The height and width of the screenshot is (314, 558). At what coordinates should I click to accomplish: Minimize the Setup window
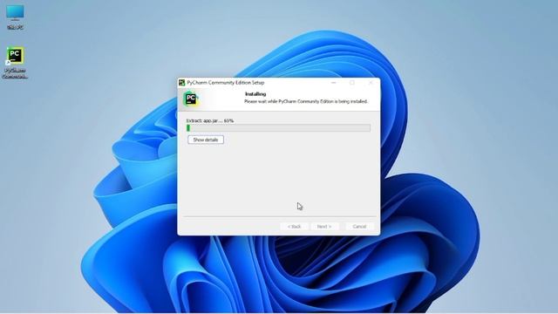334,83
